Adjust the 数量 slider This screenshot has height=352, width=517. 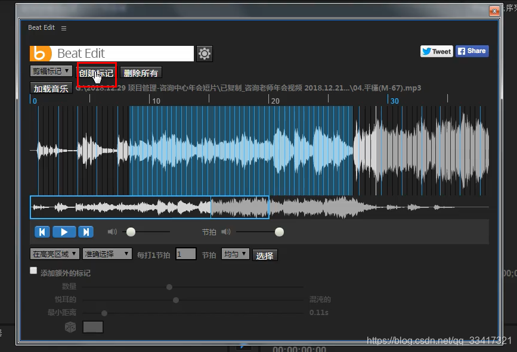tap(169, 287)
